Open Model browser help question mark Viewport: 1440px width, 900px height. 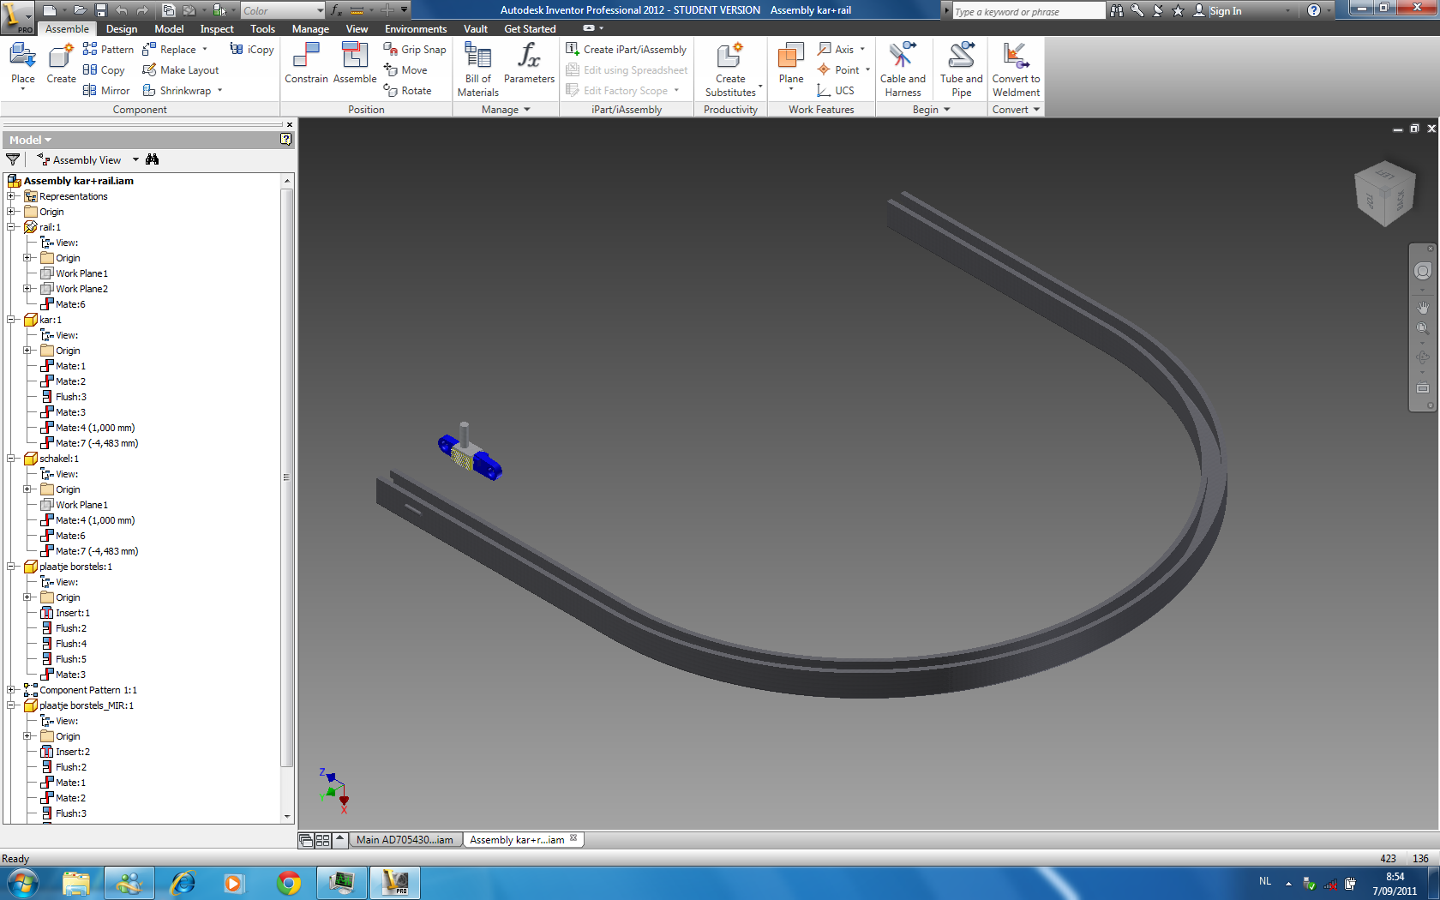pos(285,140)
